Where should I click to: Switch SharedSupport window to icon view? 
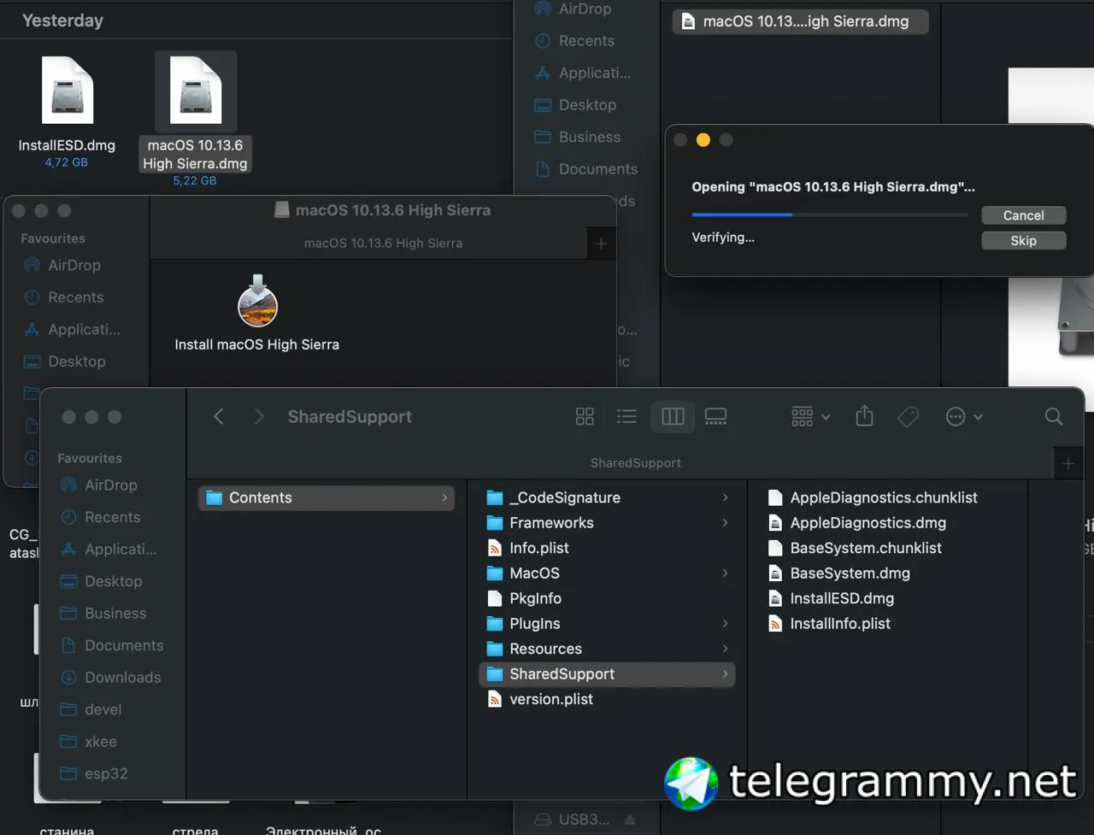tap(585, 416)
